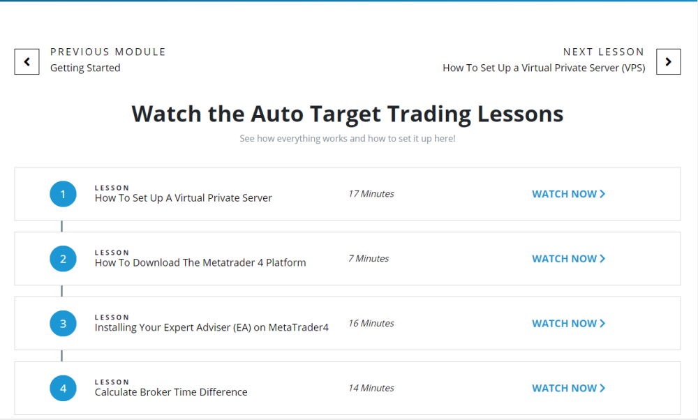Image resolution: width=698 pixels, height=420 pixels.
Task: Open How To Set Up a Virtual Private Server (VPS) link
Action: click(x=544, y=68)
